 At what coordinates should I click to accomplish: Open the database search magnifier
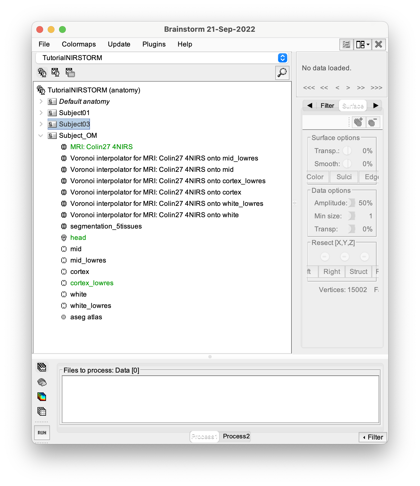282,73
